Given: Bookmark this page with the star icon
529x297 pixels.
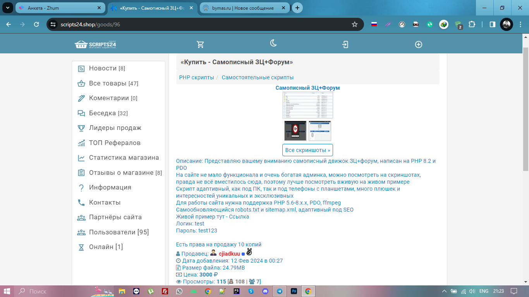Looking at the screenshot, I should point(354,24).
